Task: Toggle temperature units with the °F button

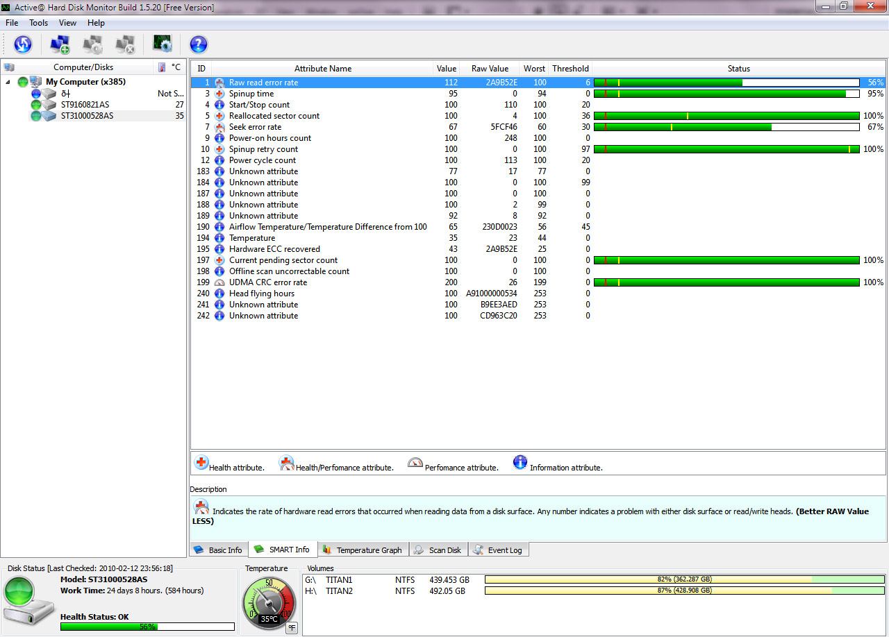Action: pyautogui.click(x=291, y=628)
